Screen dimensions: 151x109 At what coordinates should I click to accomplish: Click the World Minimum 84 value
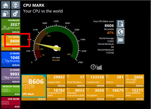(112, 47)
